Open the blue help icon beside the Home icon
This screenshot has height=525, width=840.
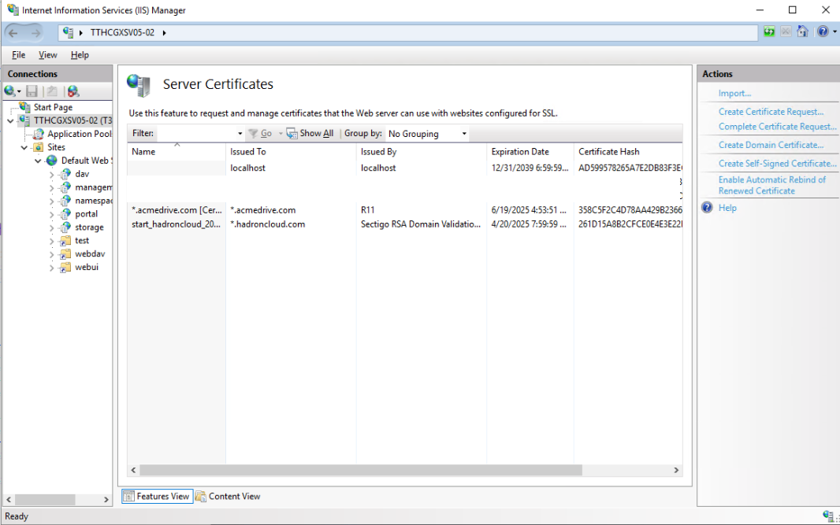[823, 31]
